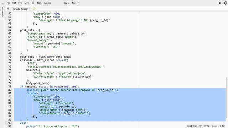Click "currency": "USD" on line 67

pos(46,47)
